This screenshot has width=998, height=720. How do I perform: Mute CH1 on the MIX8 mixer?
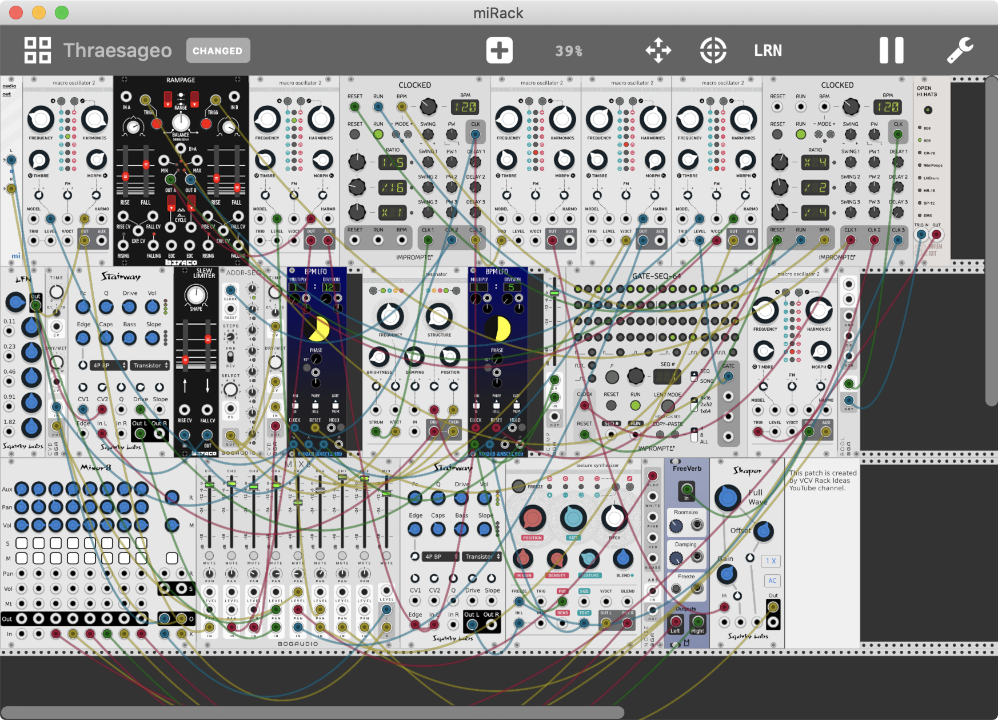[209, 555]
